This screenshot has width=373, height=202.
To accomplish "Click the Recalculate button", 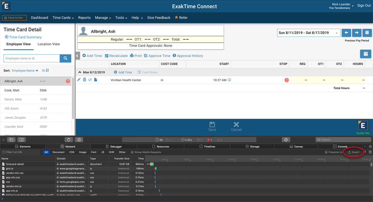I will [116, 56].
